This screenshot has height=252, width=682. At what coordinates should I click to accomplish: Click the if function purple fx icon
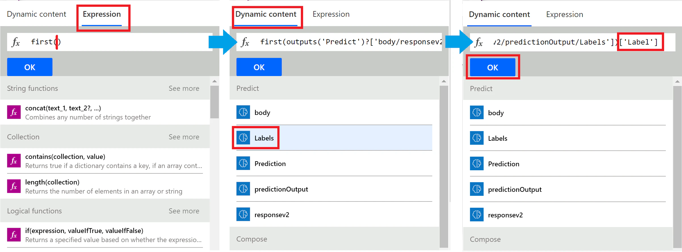[14, 235]
